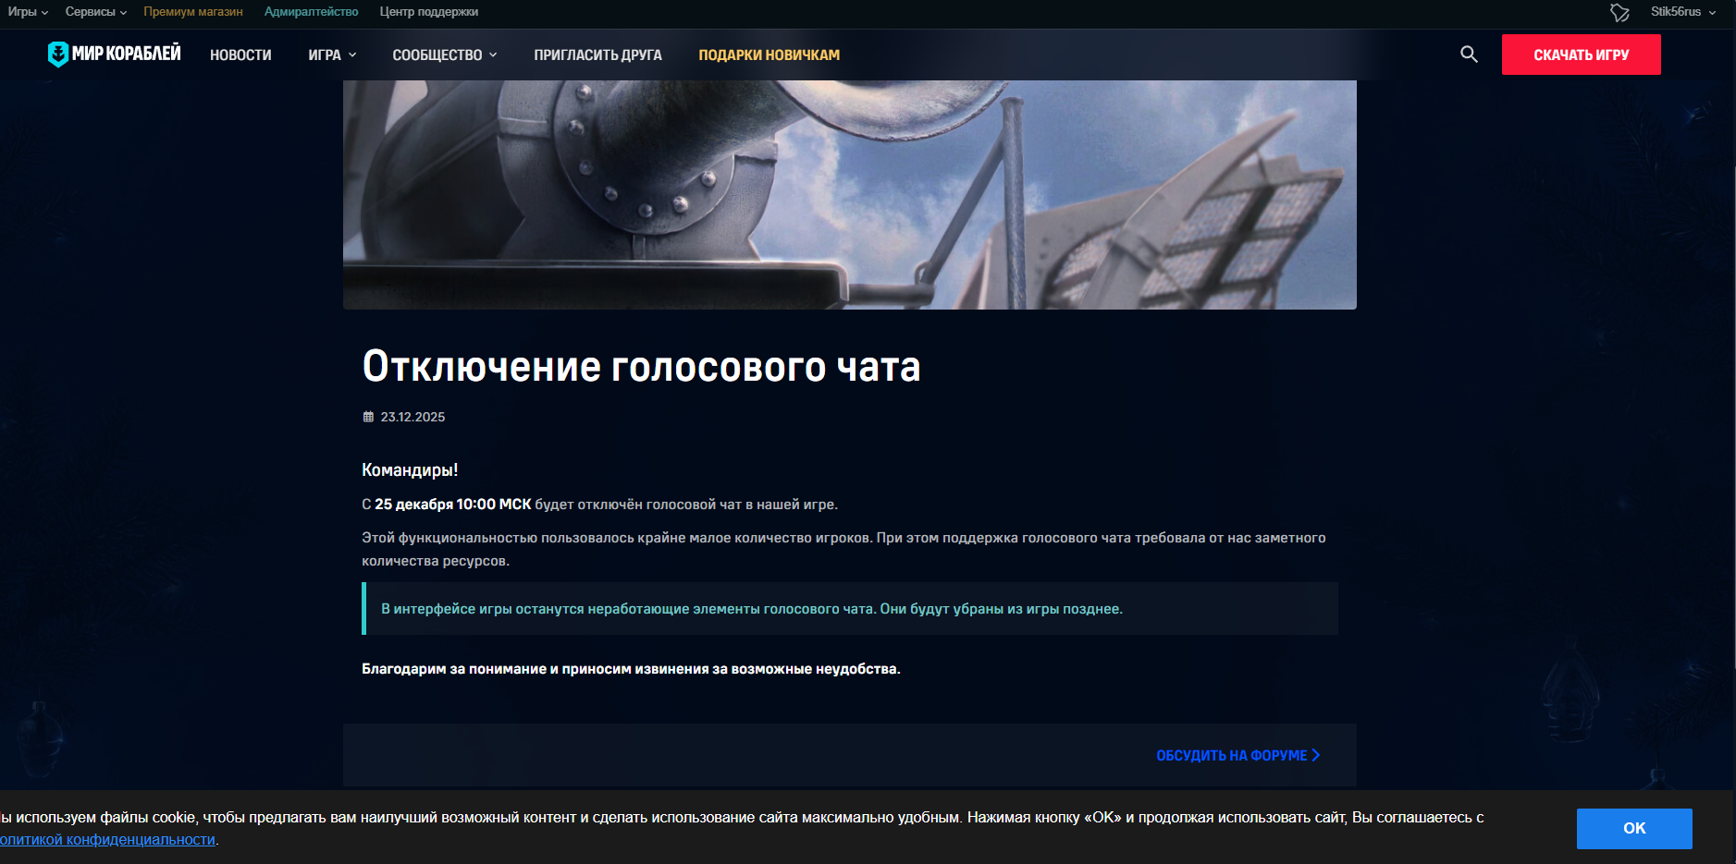
Task: Click the calendar icon next to 23.12.2025
Action: click(368, 417)
